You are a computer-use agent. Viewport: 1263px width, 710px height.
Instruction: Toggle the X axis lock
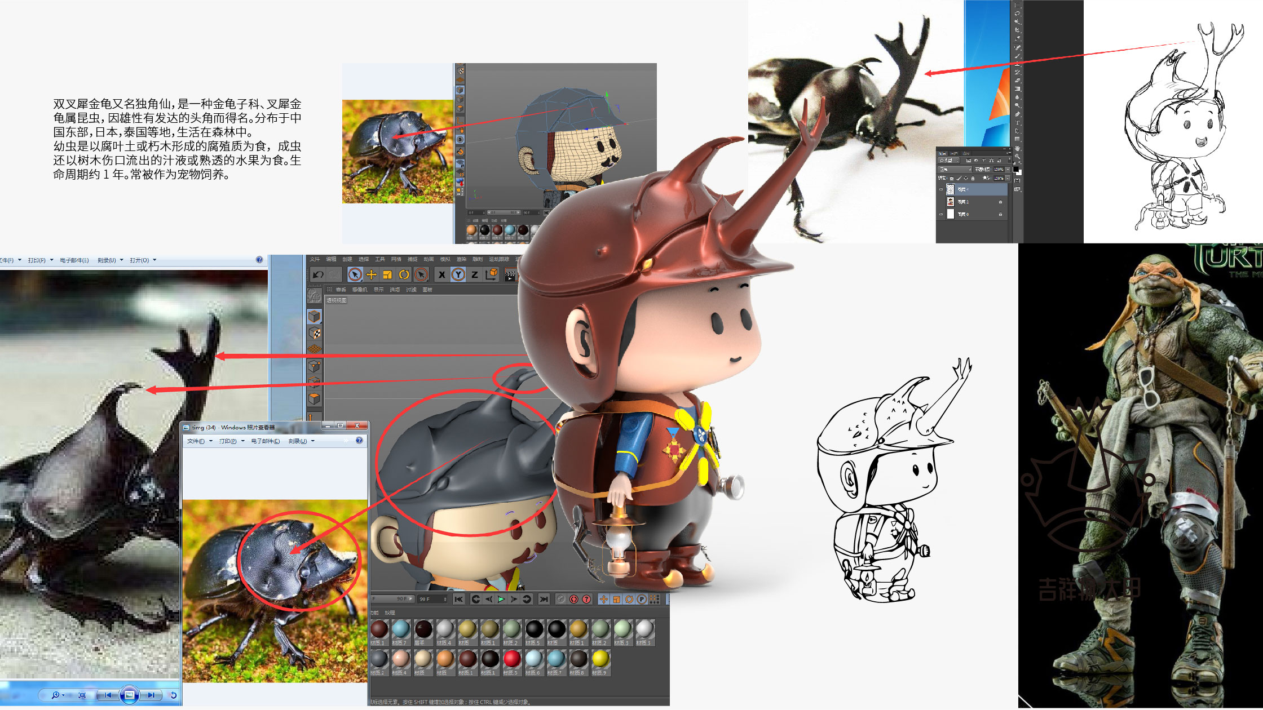coord(441,274)
